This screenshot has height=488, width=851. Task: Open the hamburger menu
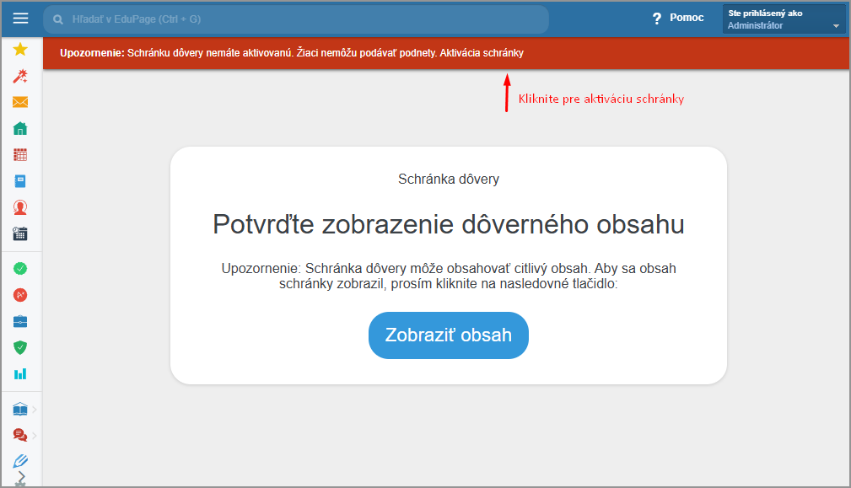(20, 19)
